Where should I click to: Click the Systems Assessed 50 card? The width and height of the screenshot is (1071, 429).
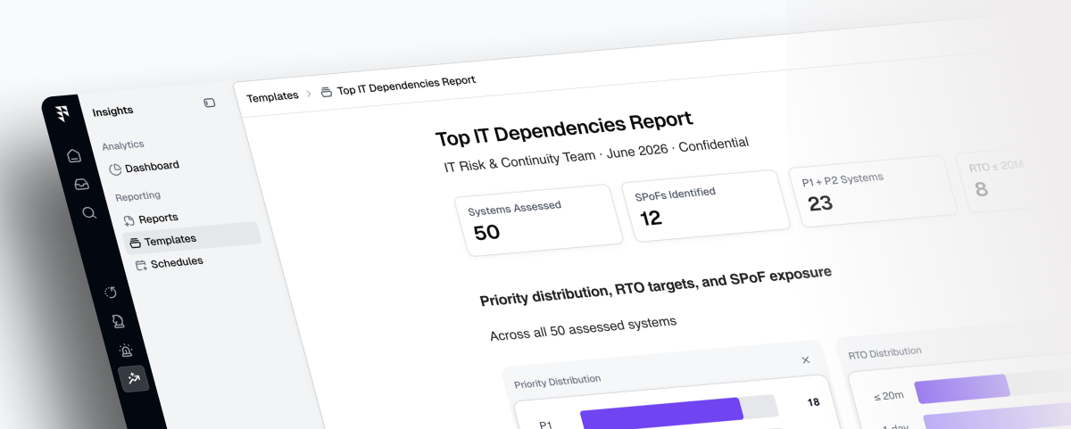pyautogui.click(x=538, y=220)
